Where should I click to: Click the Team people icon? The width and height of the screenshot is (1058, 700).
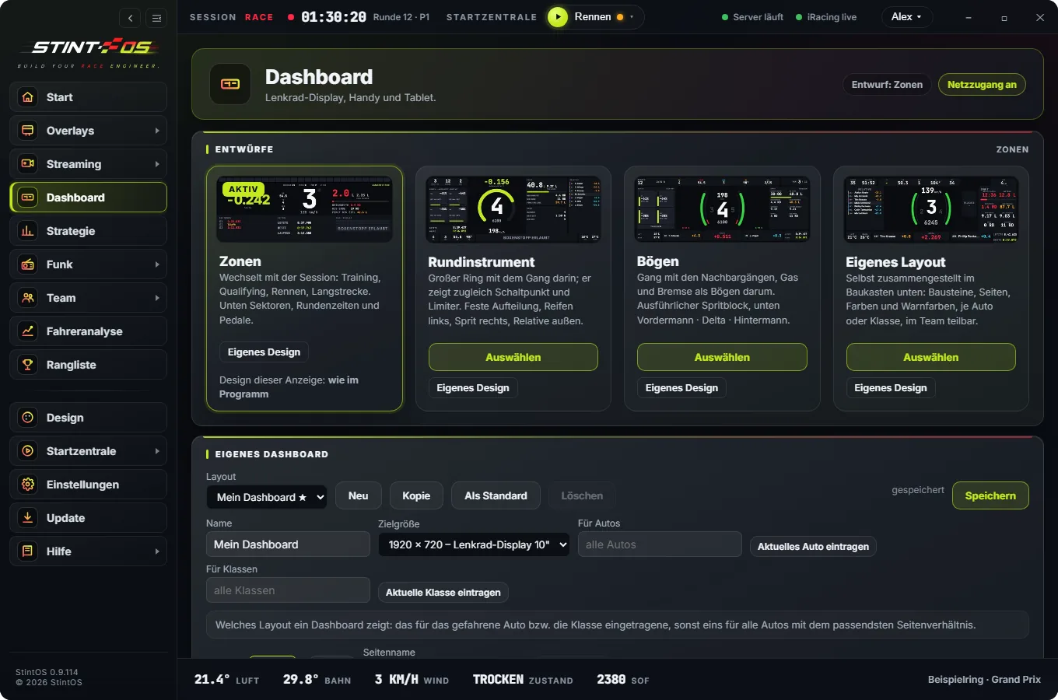[28, 298]
